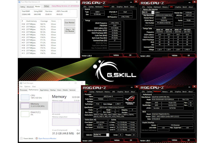Click the XMP-3602 column header in Timings Table
This screenshot has width=215, height=143.
pos(187,29)
